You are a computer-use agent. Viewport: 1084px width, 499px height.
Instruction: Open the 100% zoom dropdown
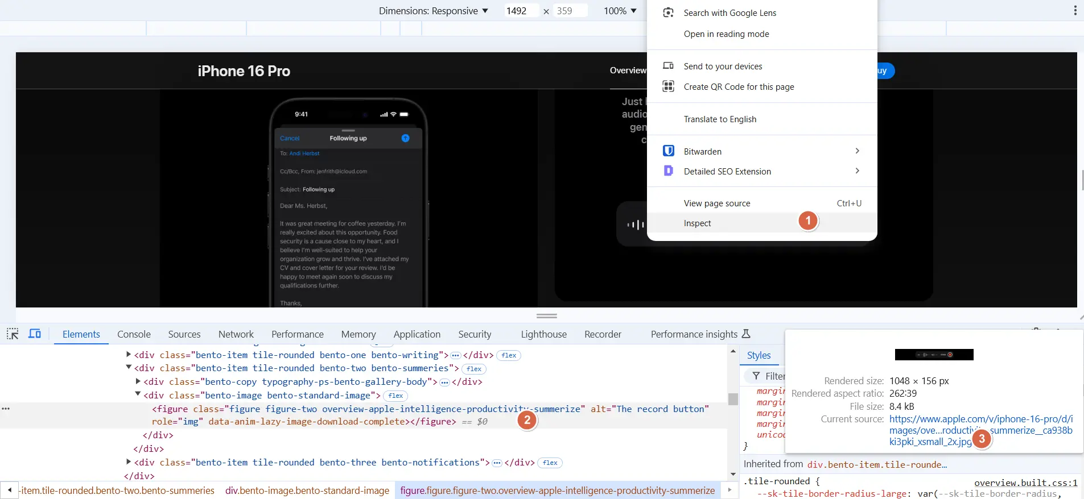pyautogui.click(x=620, y=11)
